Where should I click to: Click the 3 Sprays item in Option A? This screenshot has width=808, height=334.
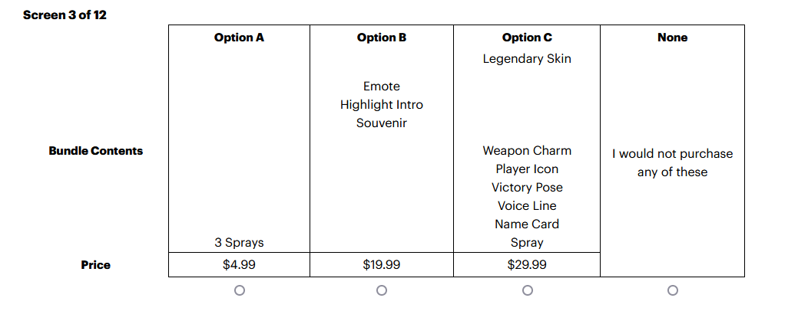[x=239, y=243]
